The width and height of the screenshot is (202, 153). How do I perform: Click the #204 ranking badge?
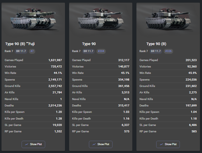click(101, 51)
